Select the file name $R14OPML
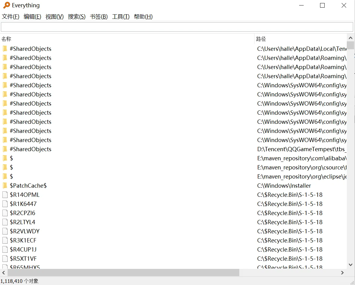This screenshot has width=355, height=285. 25,195
